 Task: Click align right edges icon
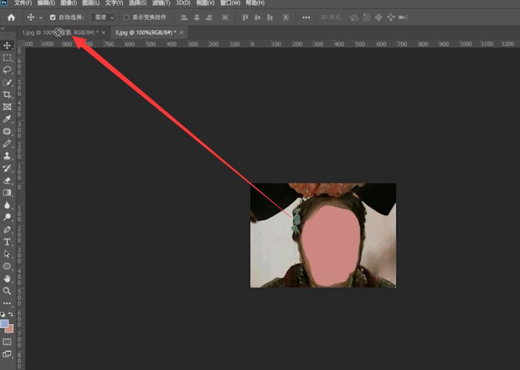point(209,17)
